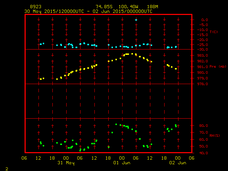Pick the '50.0' humidity tick label
The image size is (228, 171).
pyautogui.click(x=203, y=146)
